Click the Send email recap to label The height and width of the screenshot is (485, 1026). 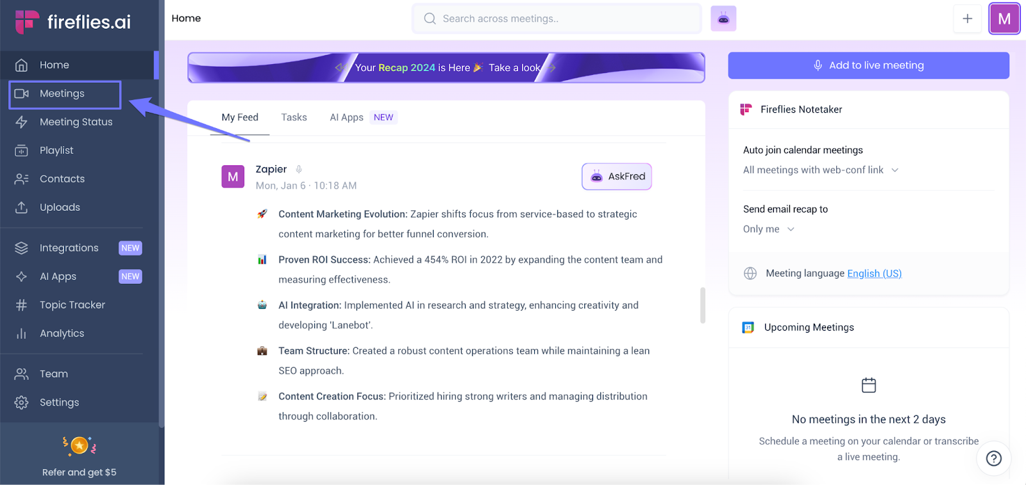pyautogui.click(x=786, y=209)
